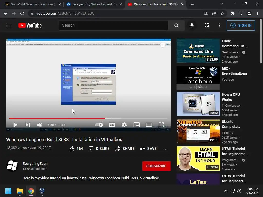Toggle the autoplay switch
The image size is (263, 197).
point(99,125)
